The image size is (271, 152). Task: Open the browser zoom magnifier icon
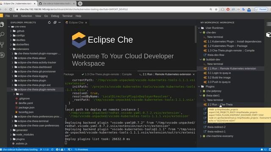coord(211,9)
